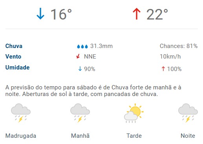Click the blue minimum humidity arrow
This screenshot has height=144, width=203.
pos(80,69)
